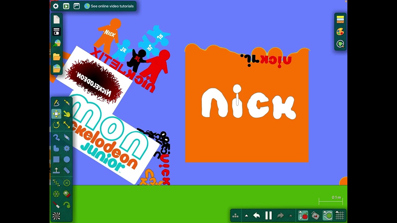Select the Circle tool

coord(67,160)
